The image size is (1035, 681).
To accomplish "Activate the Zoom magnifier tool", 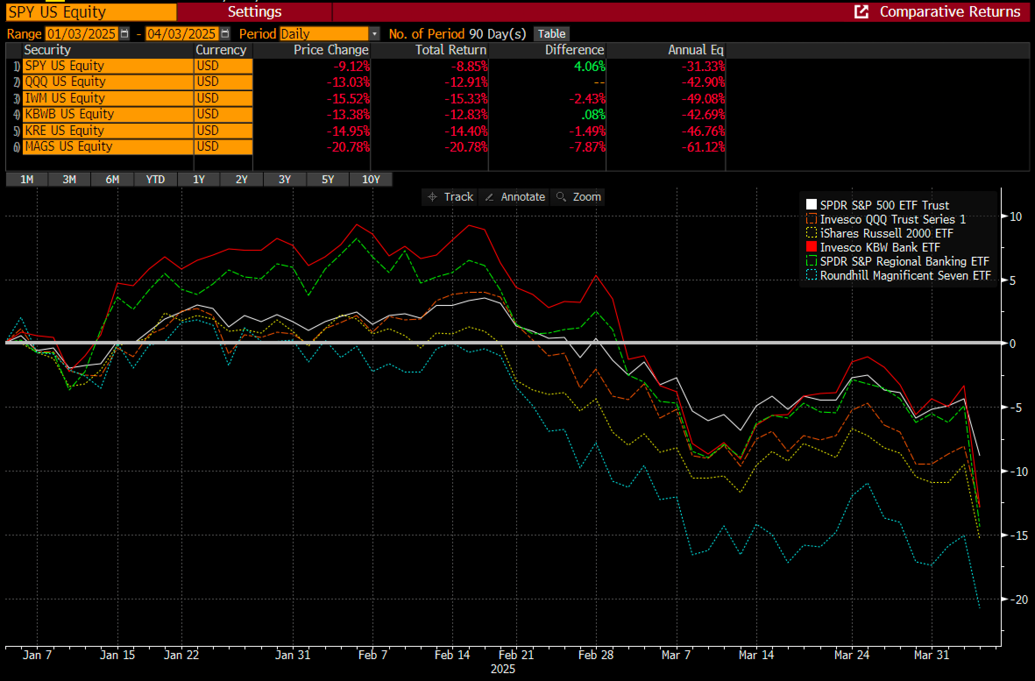I will [578, 197].
